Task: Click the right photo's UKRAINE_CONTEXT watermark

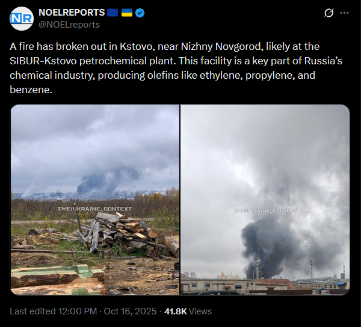Action: [265, 210]
